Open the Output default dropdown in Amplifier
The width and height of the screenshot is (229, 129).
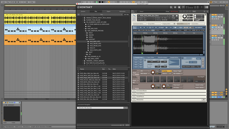pos(200,87)
